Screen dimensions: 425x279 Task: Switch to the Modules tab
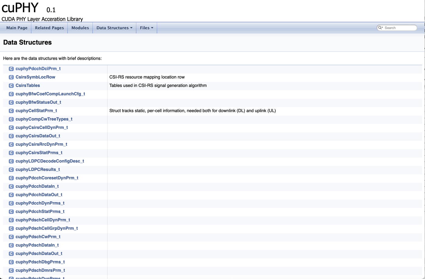point(80,28)
